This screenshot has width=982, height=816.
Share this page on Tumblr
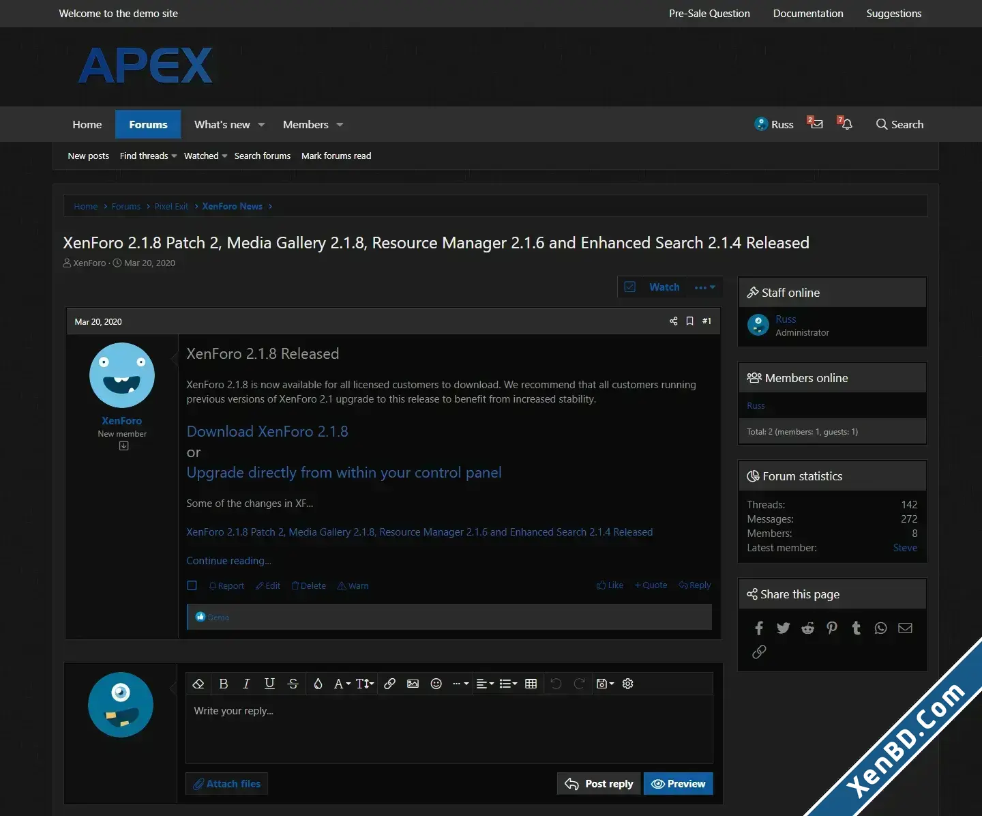point(857,628)
